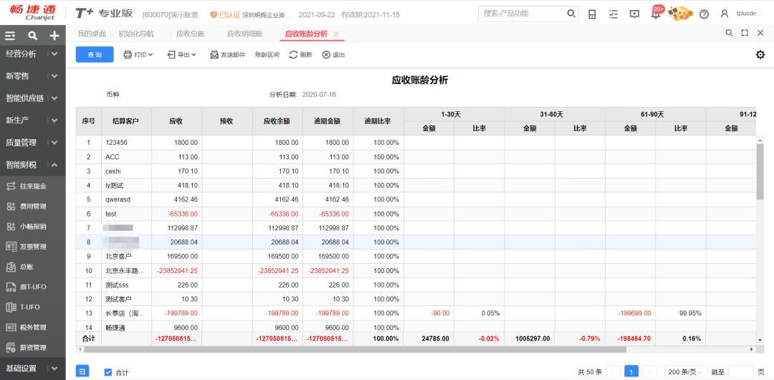This screenshot has width=774, height=380.
Task: Click the blue 查询 button
Action: (95, 54)
